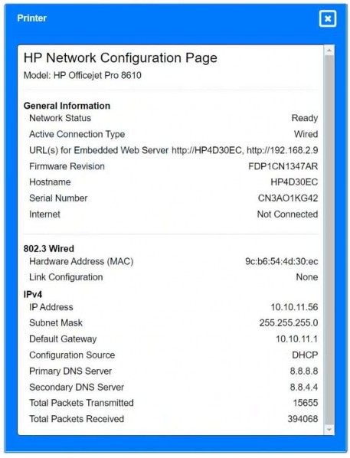Click the scrollbar down arrow
Image resolution: width=350 pixels, height=458 pixels.
[329, 429]
